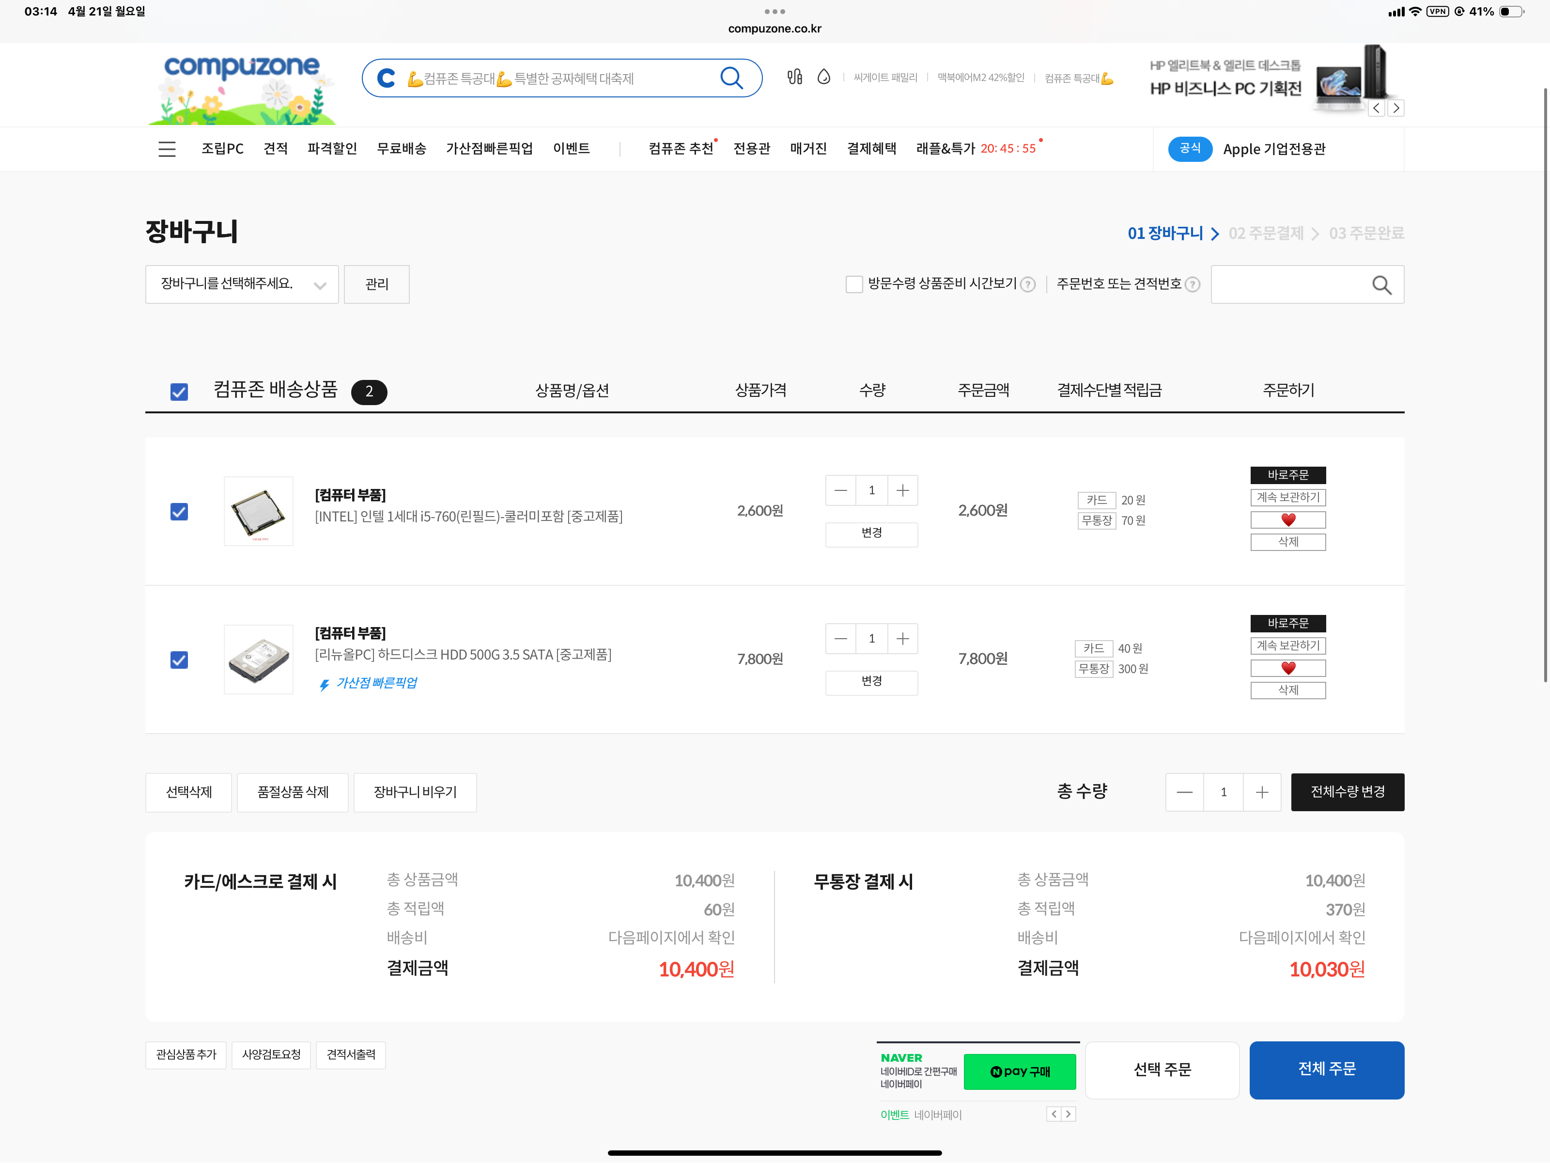Uncheck the 컴퓨존 배송상품 select-all checkbox
Image resolution: width=1550 pixels, height=1163 pixels.
[179, 392]
